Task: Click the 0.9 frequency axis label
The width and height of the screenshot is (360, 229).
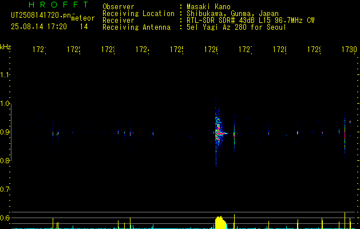Action: click(x=5, y=132)
